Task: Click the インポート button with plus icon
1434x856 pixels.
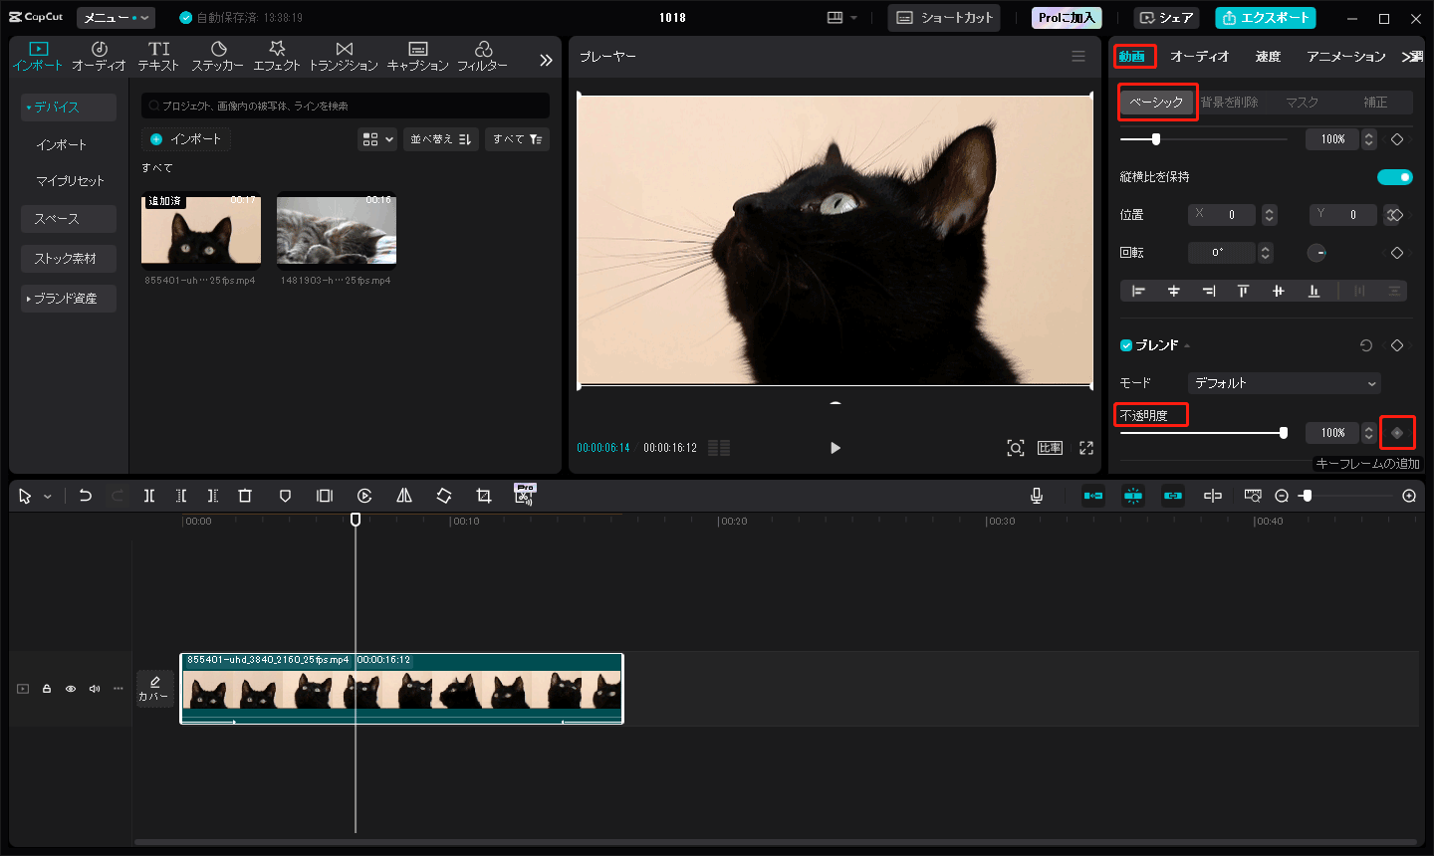Action: point(186,139)
